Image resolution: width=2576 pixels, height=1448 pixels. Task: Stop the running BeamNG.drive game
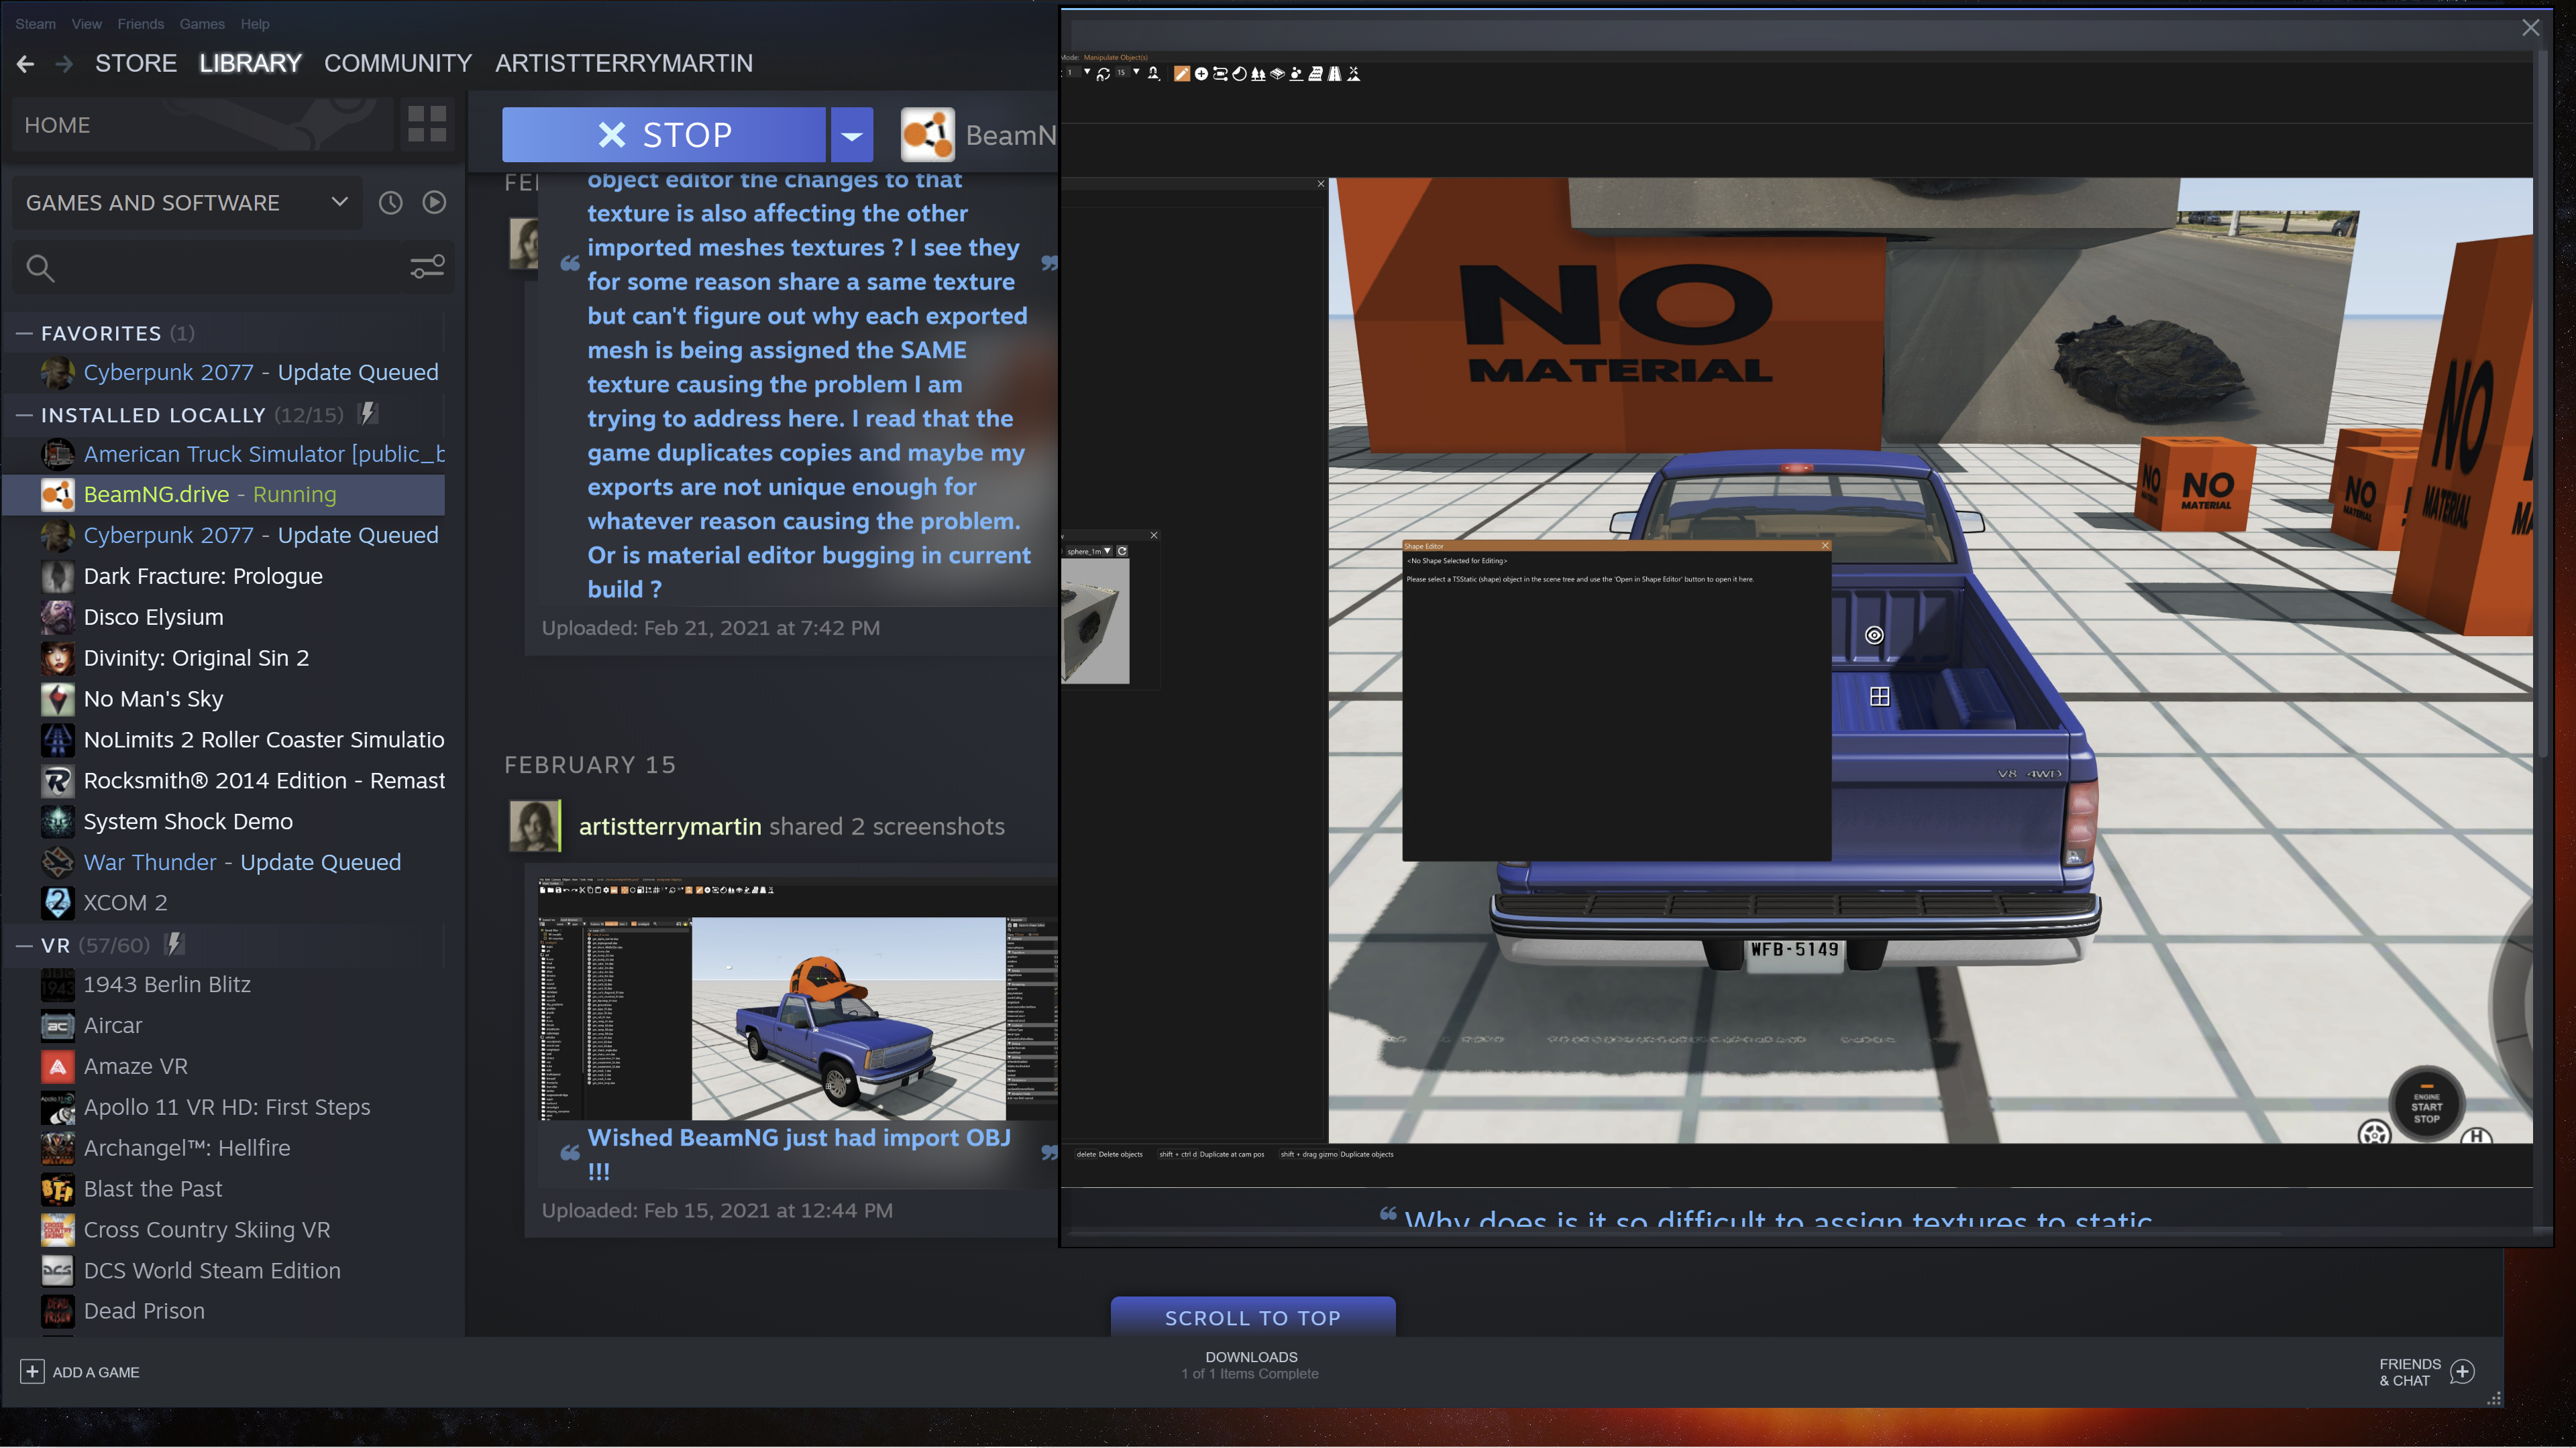coord(664,135)
